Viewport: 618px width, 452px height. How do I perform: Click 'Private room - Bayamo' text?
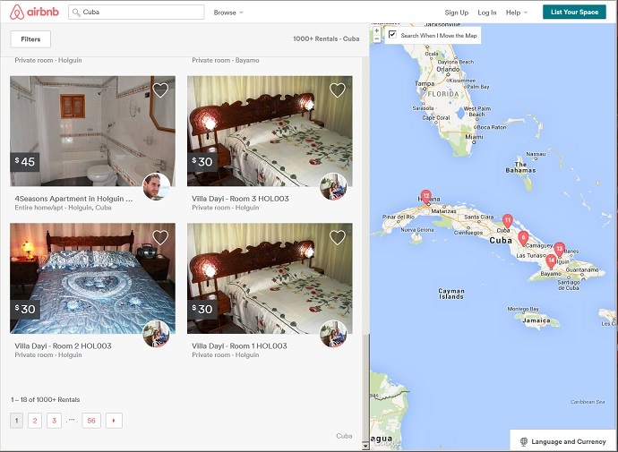coord(226,60)
